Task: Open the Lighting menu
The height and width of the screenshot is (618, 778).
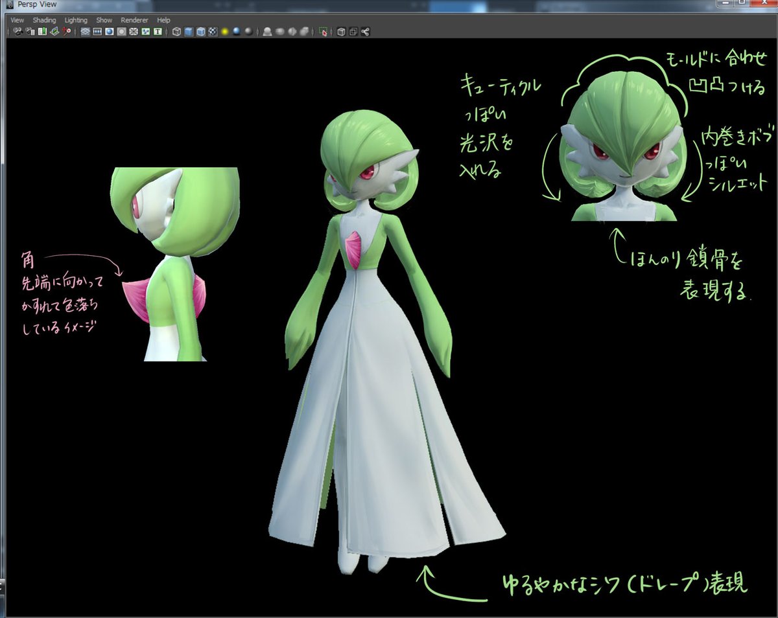Action: click(x=76, y=20)
